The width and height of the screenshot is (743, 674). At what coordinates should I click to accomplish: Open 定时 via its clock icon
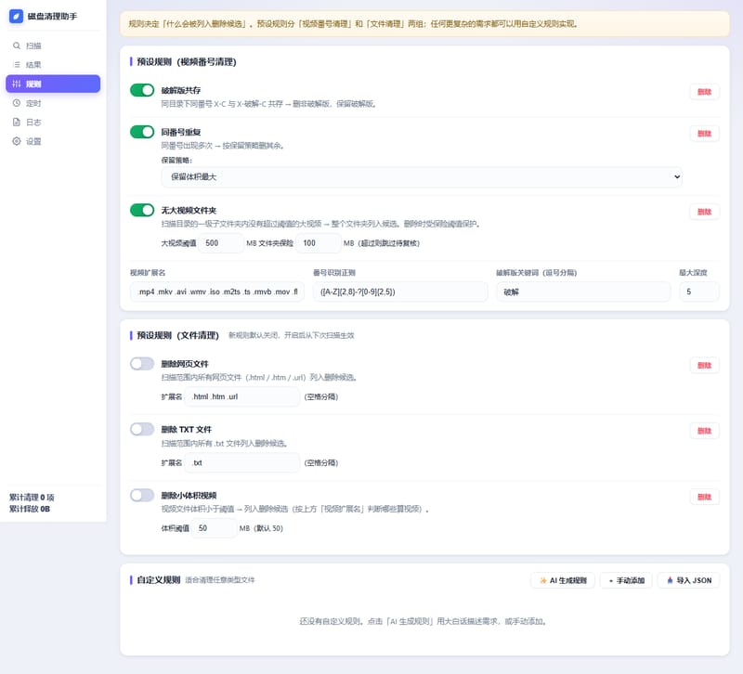tap(17, 103)
